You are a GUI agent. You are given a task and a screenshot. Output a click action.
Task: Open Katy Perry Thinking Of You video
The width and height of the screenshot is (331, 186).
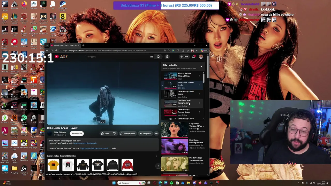[x=183, y=129]
